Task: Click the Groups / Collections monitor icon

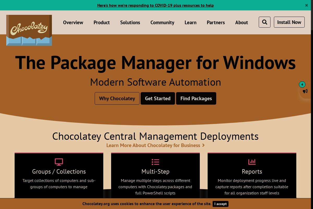Action: 59,162
